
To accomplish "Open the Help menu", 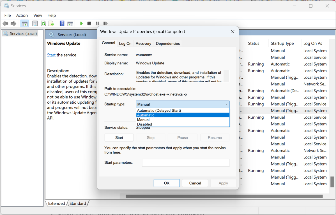I will pyautogui.click(x=52, y=15).
